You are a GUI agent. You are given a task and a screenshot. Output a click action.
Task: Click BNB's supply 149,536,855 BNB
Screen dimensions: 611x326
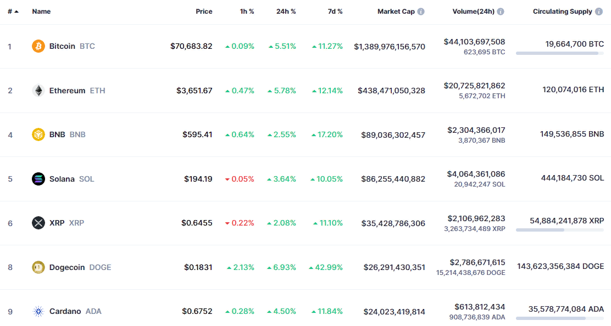(572, 134)
